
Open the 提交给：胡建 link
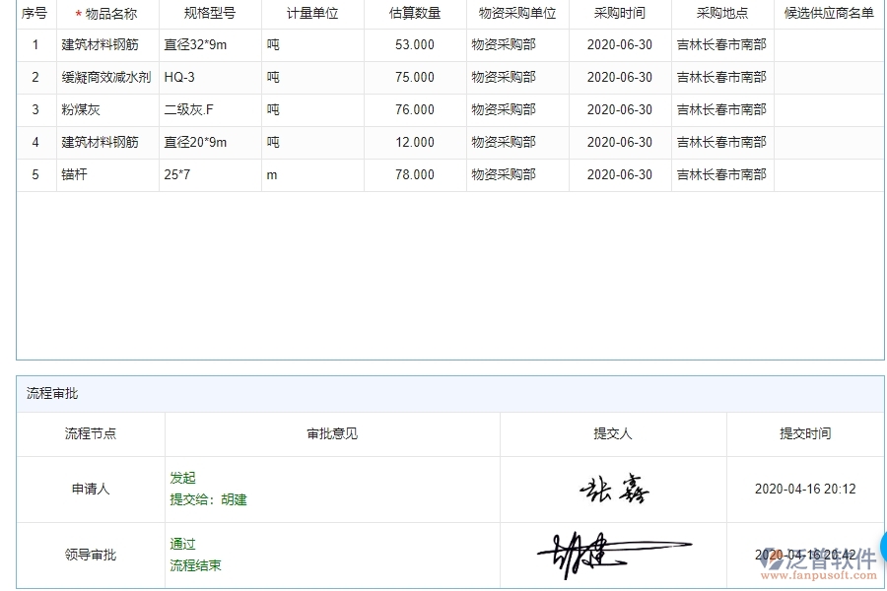click(209, 499)
